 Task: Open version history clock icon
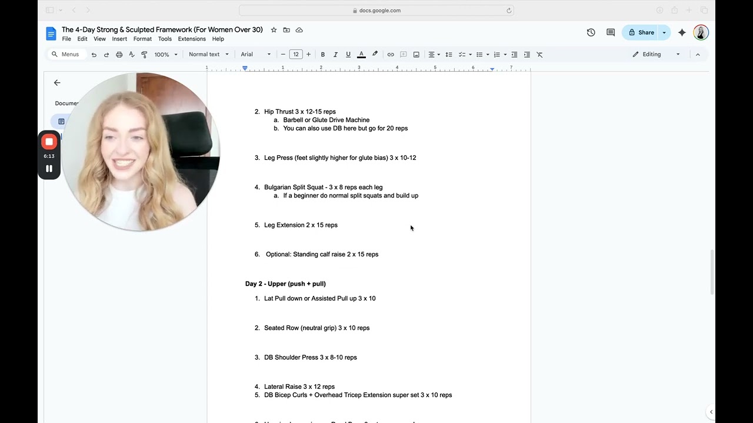tap(591, 33)
